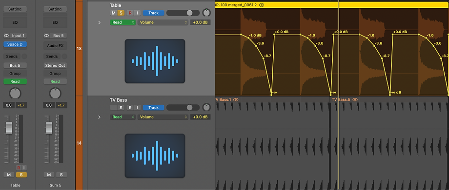Viewport: 449px width, 190px height.
Task: Toggle solo on the TV Bass track
Action: 121,108
